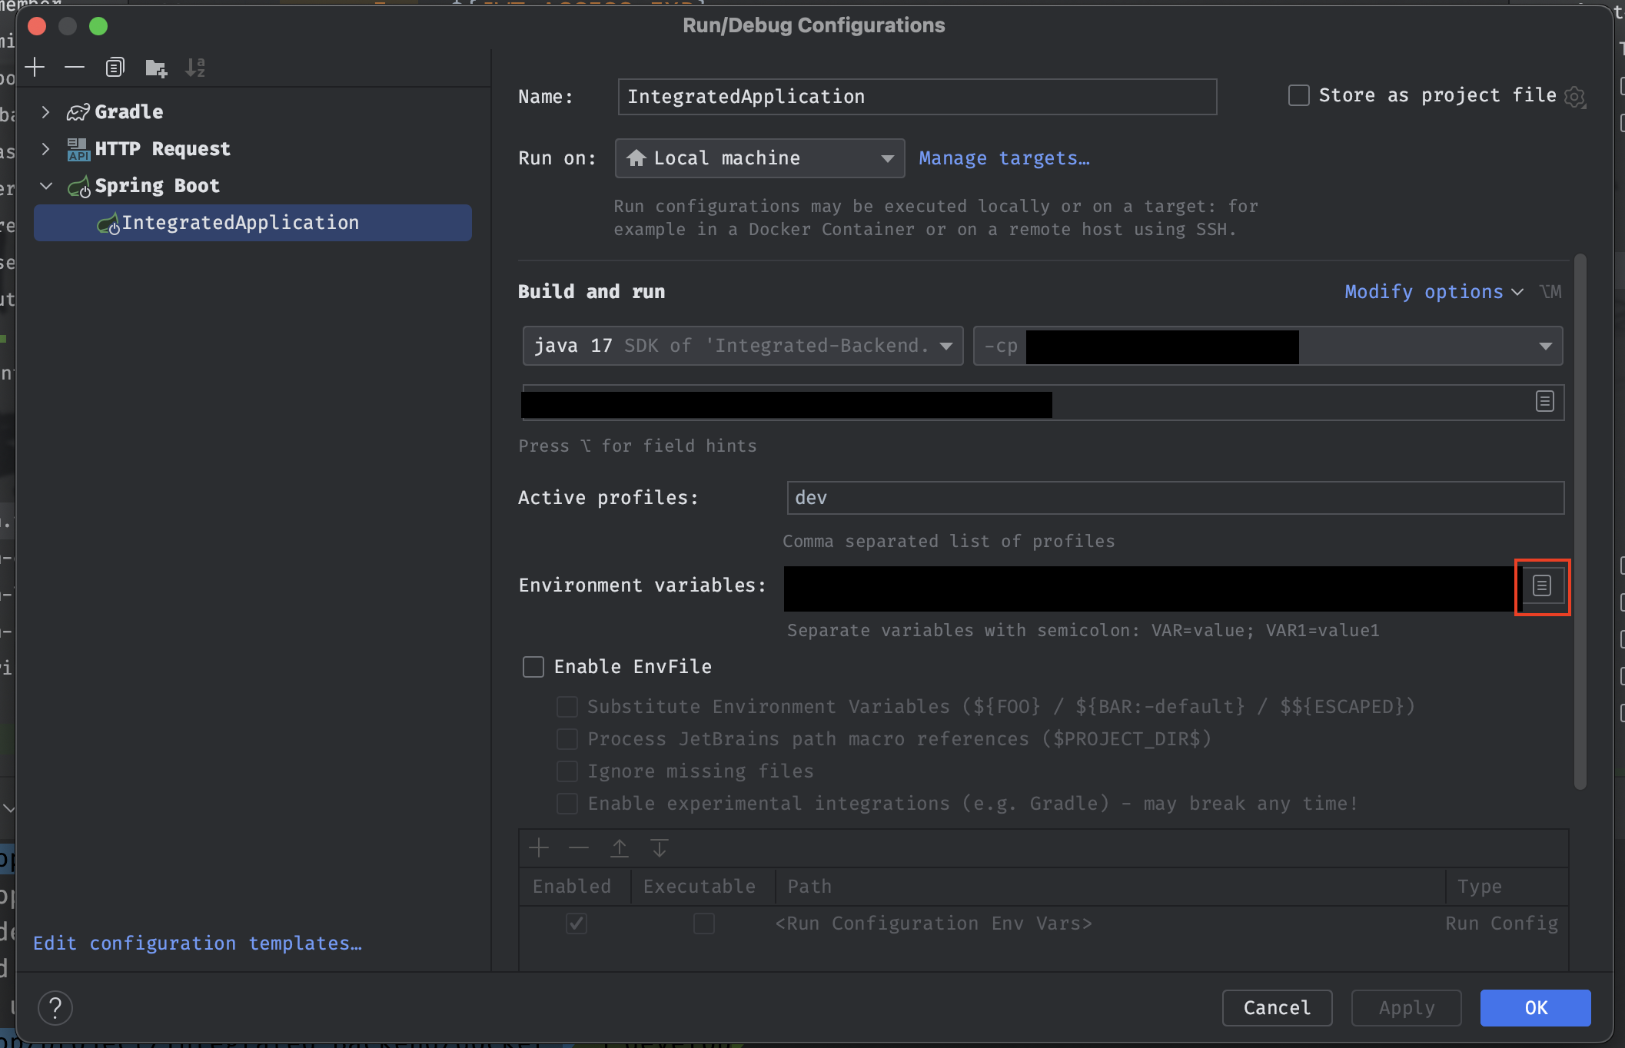Open the environment variables editor icon
This screenshot has width=1625, height=1048.
(1541, 586)
